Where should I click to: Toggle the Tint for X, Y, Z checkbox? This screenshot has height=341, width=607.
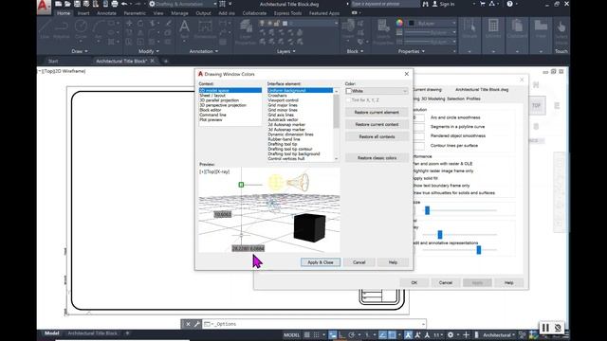[x=348, y=100]
